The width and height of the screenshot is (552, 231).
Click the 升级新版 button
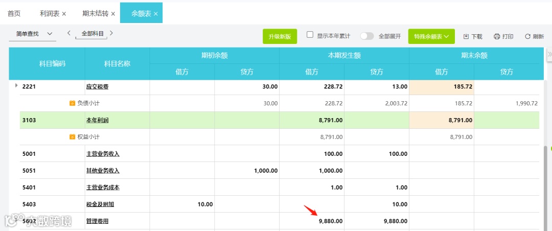pyautogui.click(x=280, y=36)
